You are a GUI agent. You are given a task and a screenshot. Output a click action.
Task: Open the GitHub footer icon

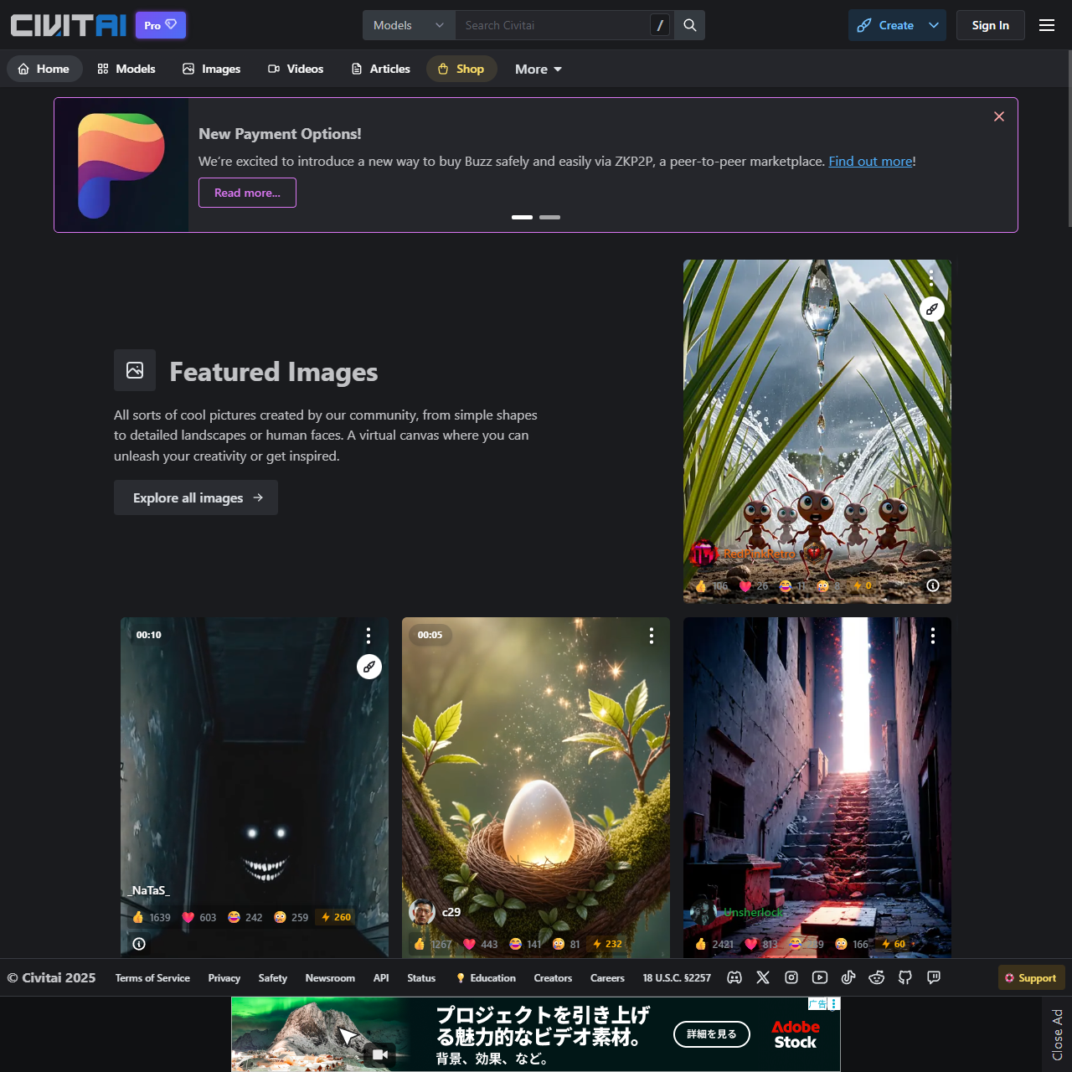(905, 977)
